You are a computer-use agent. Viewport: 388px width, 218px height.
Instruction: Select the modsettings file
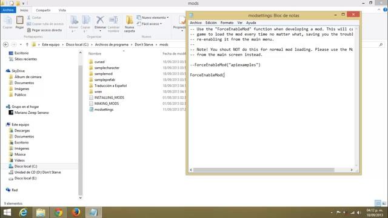coord(104,110)
